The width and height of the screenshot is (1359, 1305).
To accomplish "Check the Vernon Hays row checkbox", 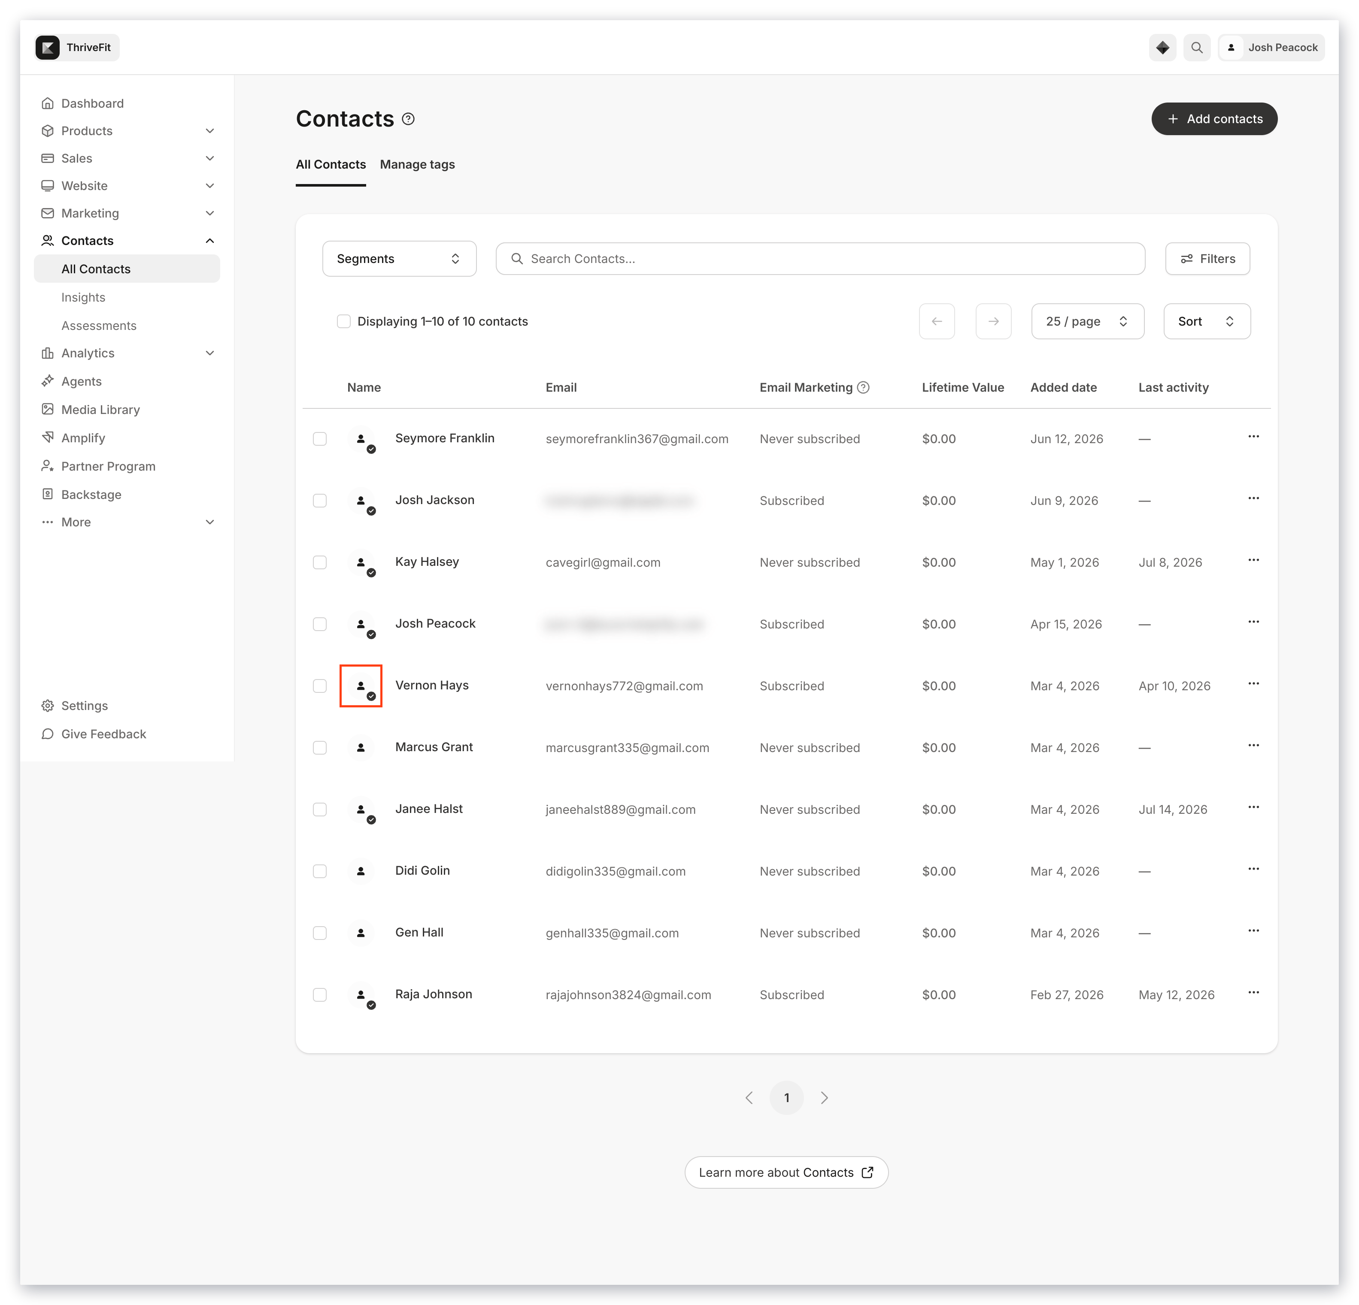I will click(320, 686).
